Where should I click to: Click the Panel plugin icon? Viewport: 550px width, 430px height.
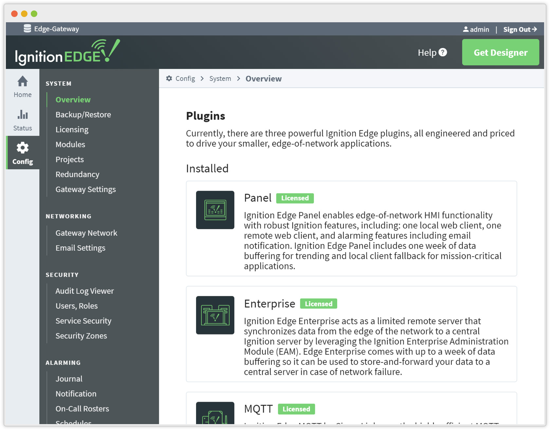tap(215, 210)
